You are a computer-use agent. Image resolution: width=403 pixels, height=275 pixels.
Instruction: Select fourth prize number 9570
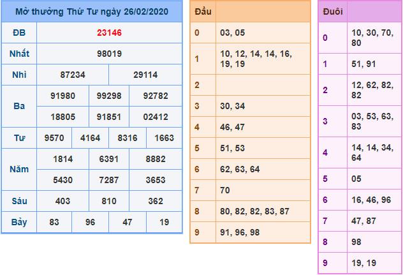[54, 138]
